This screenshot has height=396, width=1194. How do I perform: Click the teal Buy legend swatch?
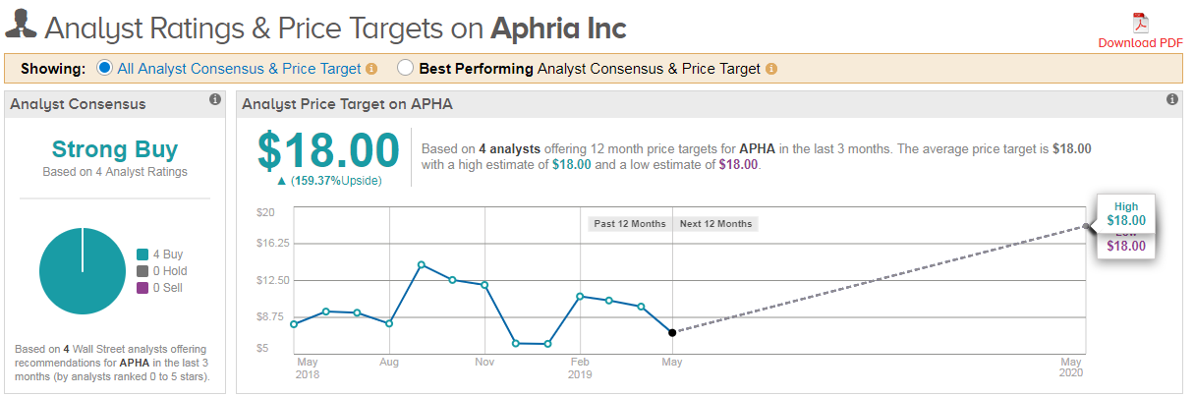[x=142, y=255]
